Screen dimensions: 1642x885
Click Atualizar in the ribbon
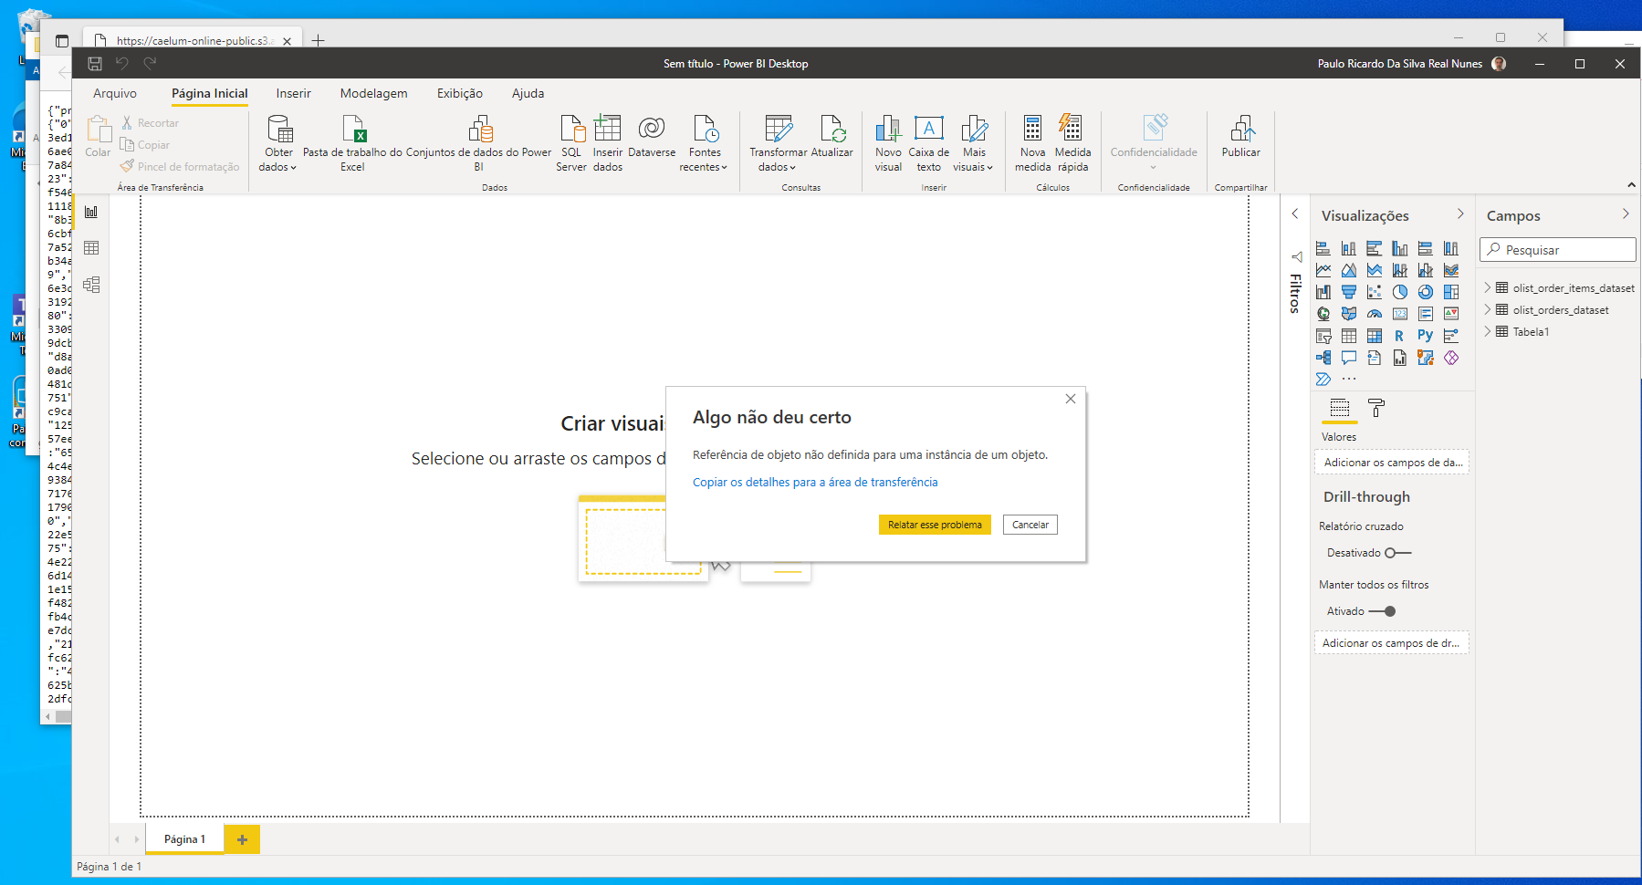pos(831,138)
